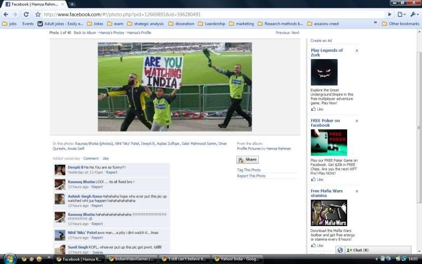The height and width of the screenshot is (264, 422).
Task: Open a new tab with plus button
Action: [x=72, y=4]
